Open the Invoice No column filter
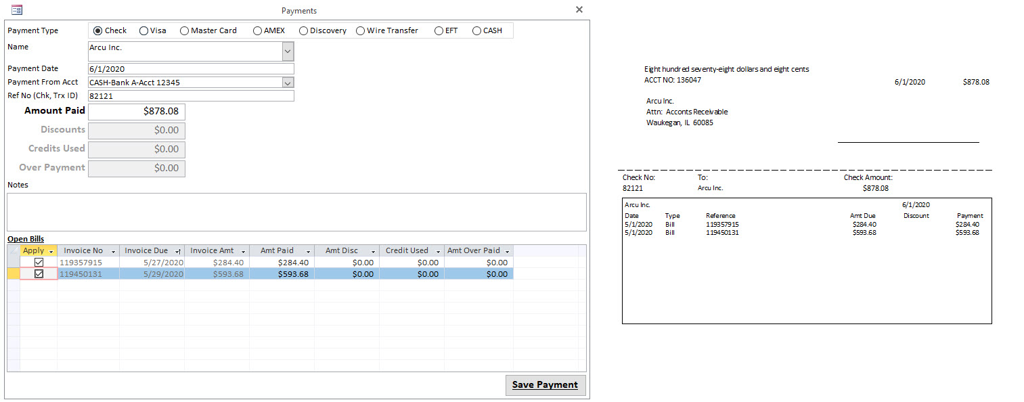 [112, 250]
